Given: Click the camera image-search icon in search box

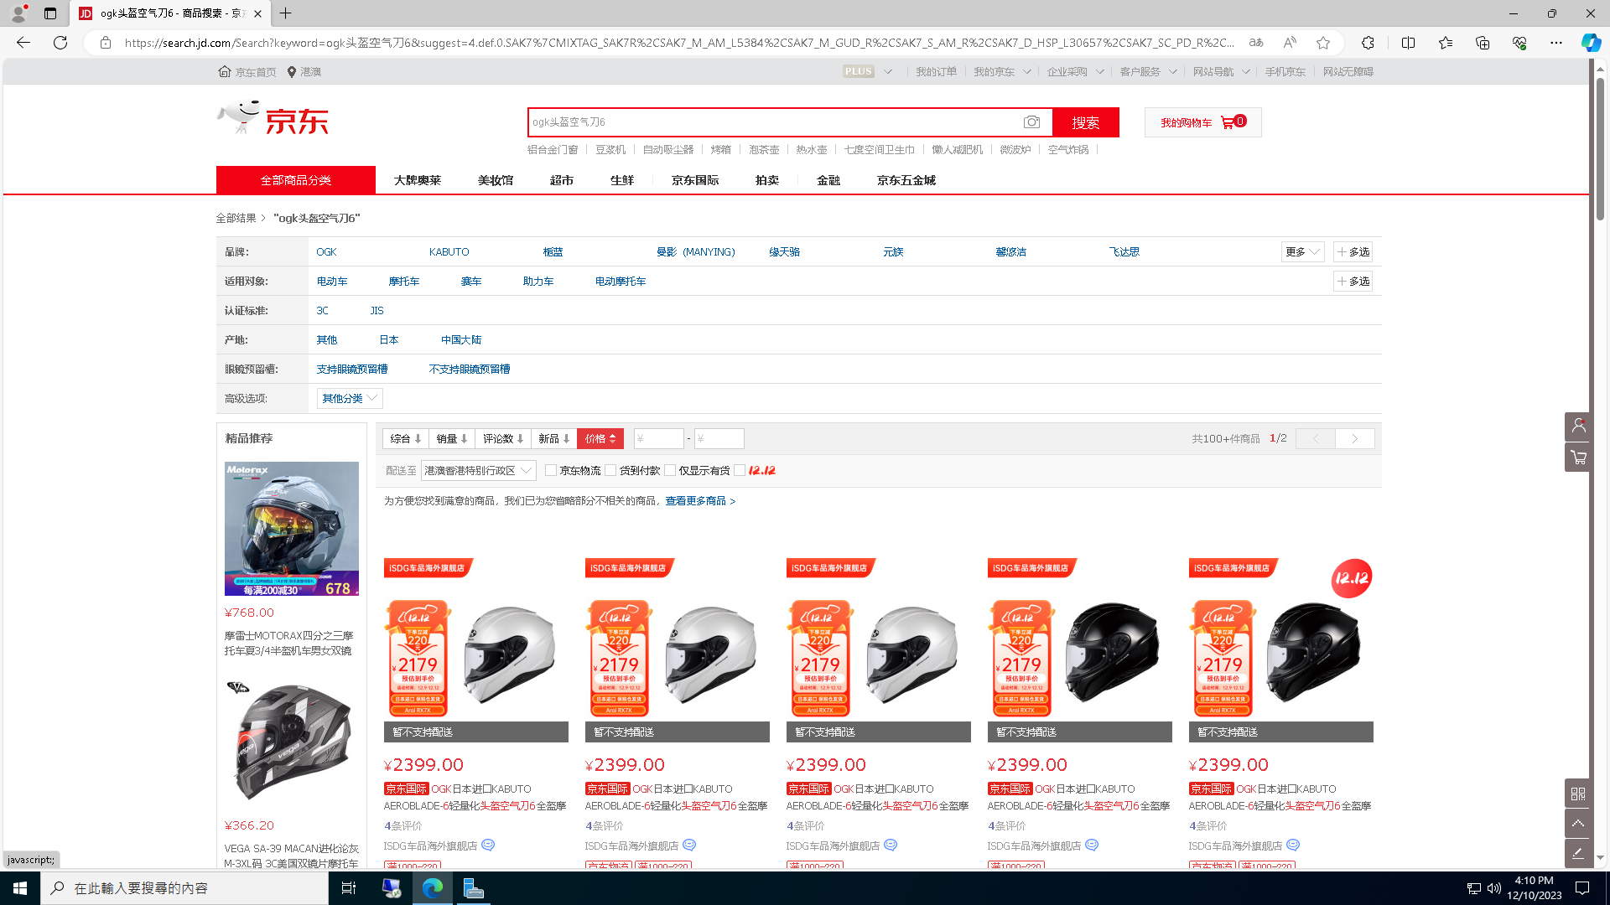Looking at the screenshot, I should pos(1031,122).
